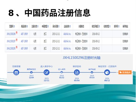Screen dimensions: 136x102
Task: Open application number JXHL1500296 link
Action: (11, 34)
